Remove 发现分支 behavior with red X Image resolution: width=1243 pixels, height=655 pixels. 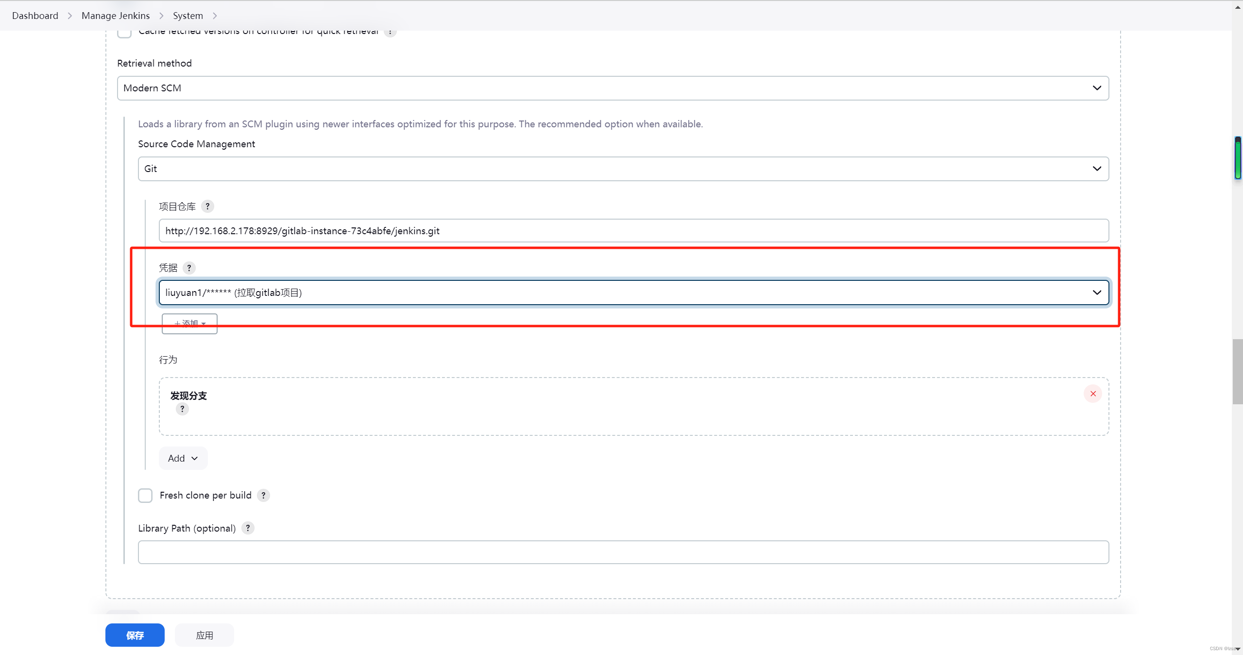[1092, 394]
